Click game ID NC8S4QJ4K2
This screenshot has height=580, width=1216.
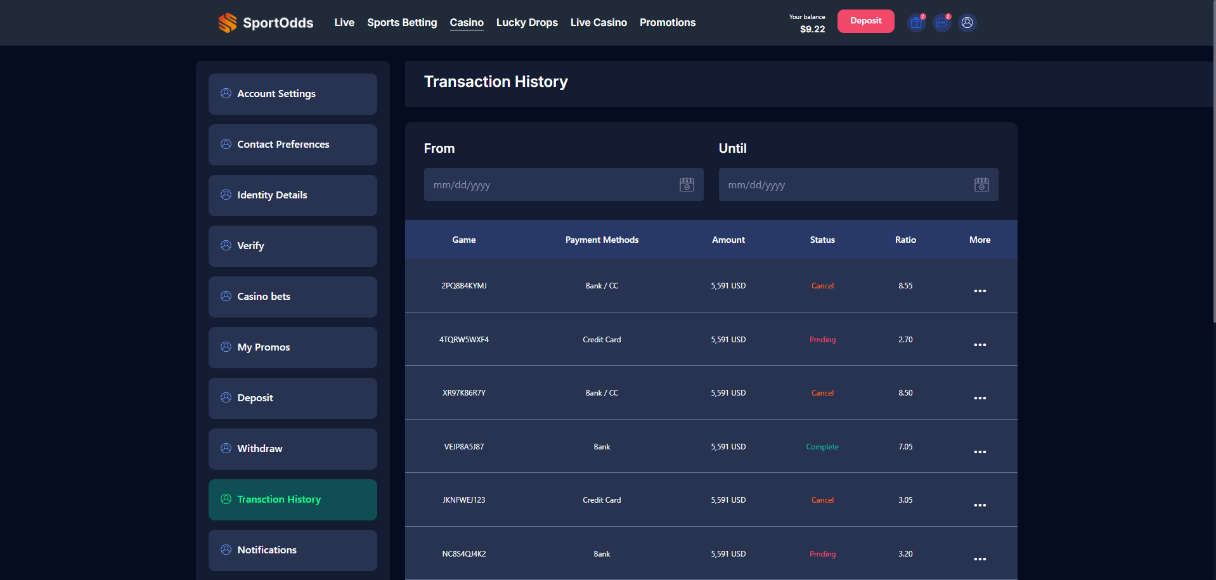[464, 554]
